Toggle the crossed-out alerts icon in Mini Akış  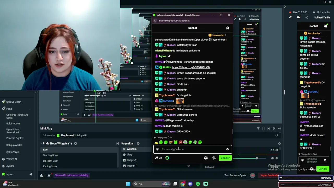(274, 128)
